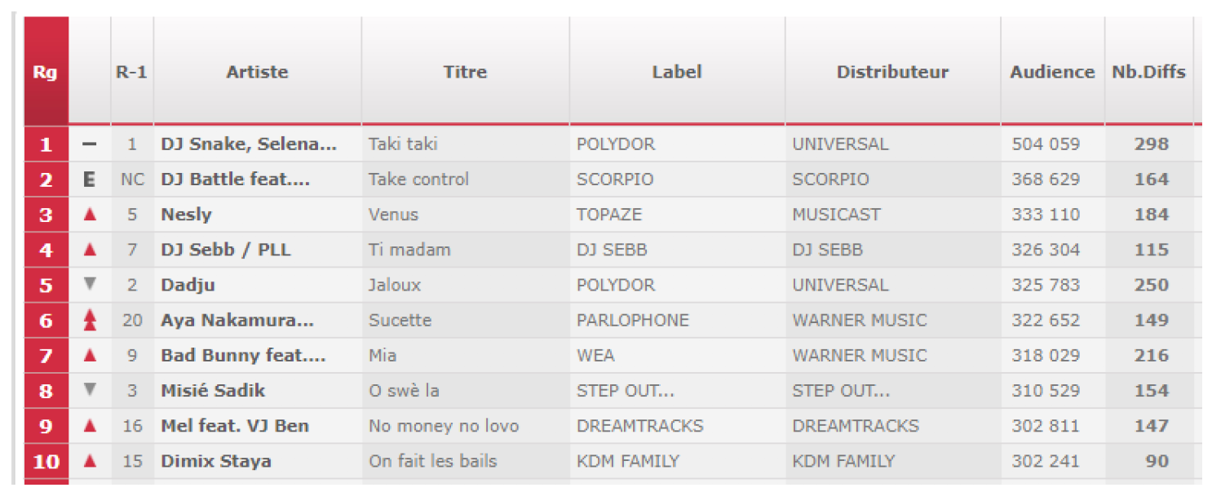Click the down arrow icon beside Dadju
The height and width of the screenshot is (501, 1212).
point(91,285)
